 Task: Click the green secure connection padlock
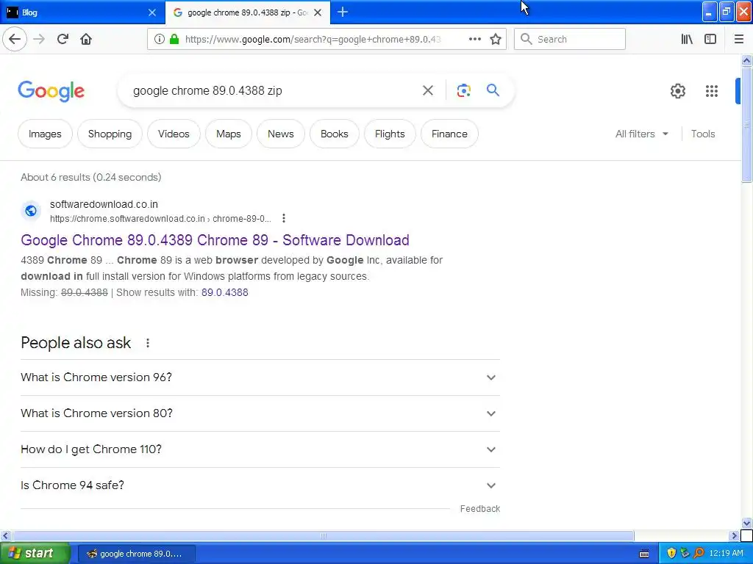[174, 40]
